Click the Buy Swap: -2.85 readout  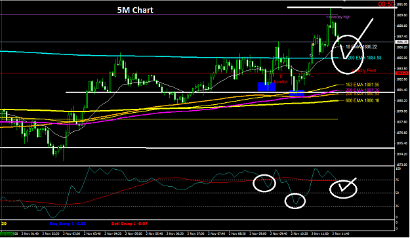pyautogui.click(x=68, y=224)
